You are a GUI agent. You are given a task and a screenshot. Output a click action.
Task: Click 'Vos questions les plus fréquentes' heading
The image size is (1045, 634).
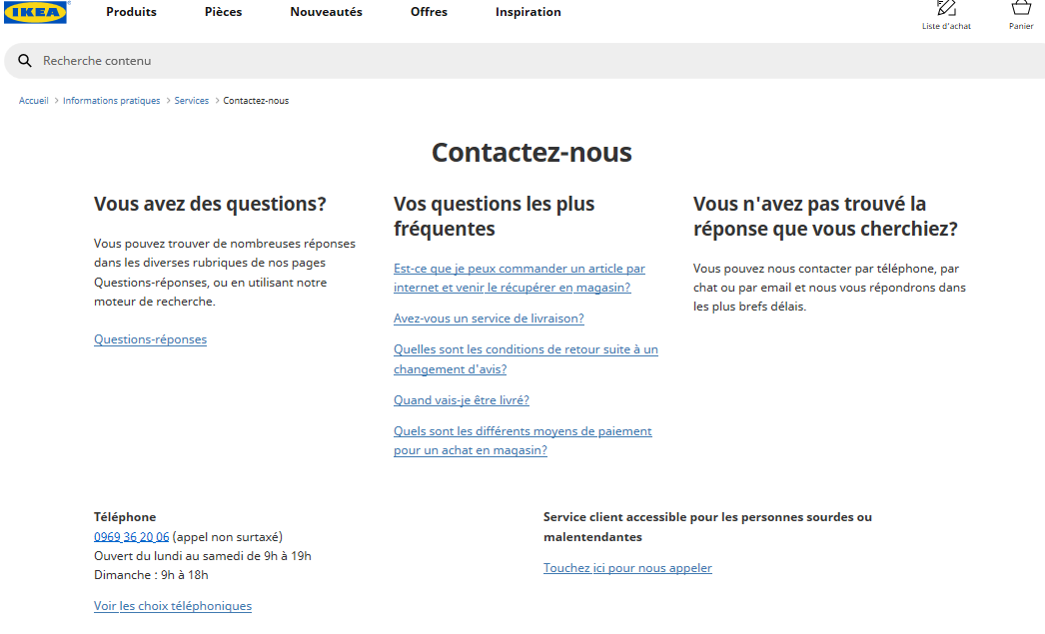(494, 216)
